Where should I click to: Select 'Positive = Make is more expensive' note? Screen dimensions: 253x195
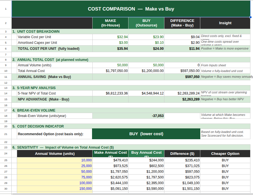(225, 49)
